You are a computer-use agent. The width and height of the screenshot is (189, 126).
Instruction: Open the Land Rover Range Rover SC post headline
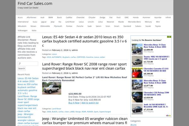[x=84, y=66]
